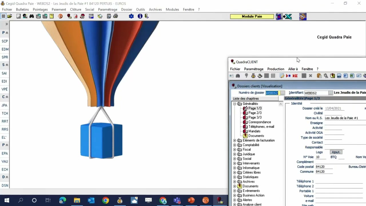Select the EDM sidebar shortcut

(5, 49)
